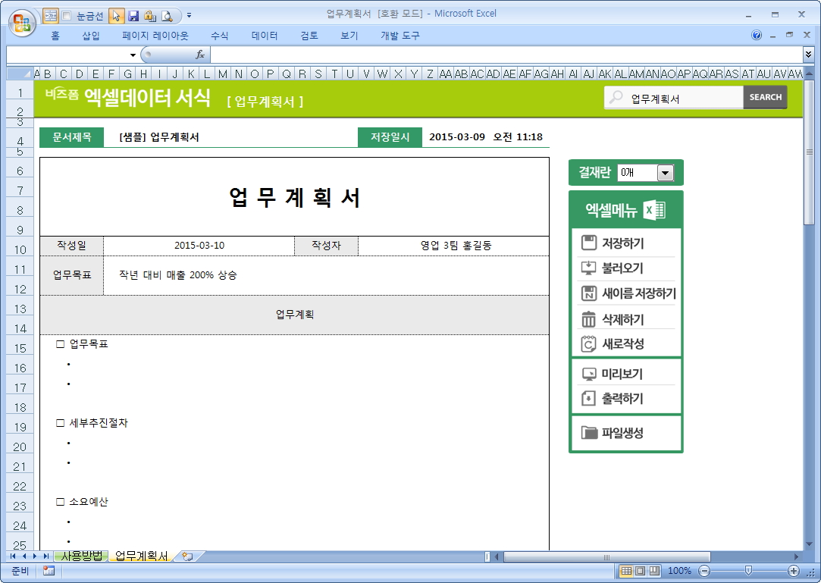Click the □ 세부추진절차 heading

(92, 423)
